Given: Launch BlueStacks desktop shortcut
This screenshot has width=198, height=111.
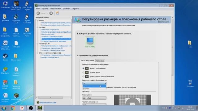Looking at the screenshot, I should (5, 70).
